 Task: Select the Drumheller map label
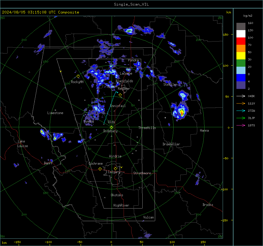[x=171, y=144]
